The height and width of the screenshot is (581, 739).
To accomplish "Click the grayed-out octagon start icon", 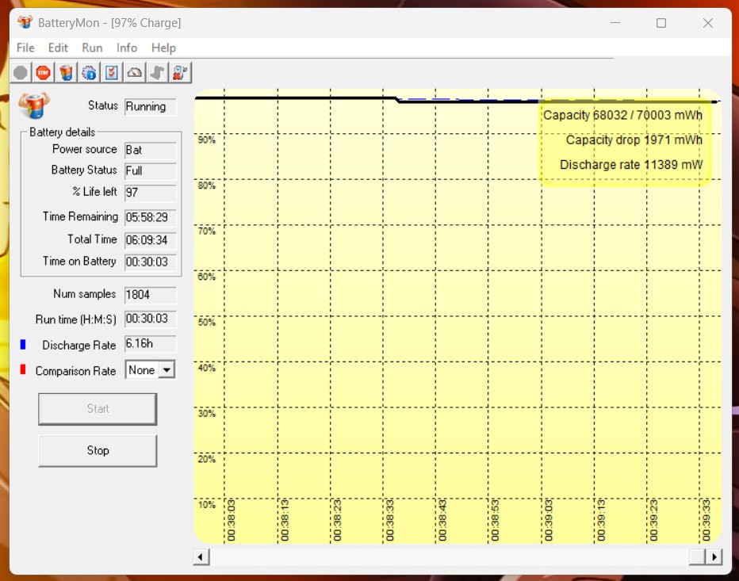I will 21,73.
